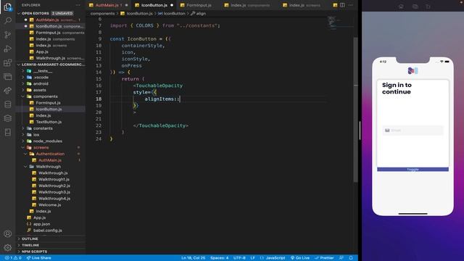
Task: Switch to index.js screens editor tab
Action: tap(304, 5)
